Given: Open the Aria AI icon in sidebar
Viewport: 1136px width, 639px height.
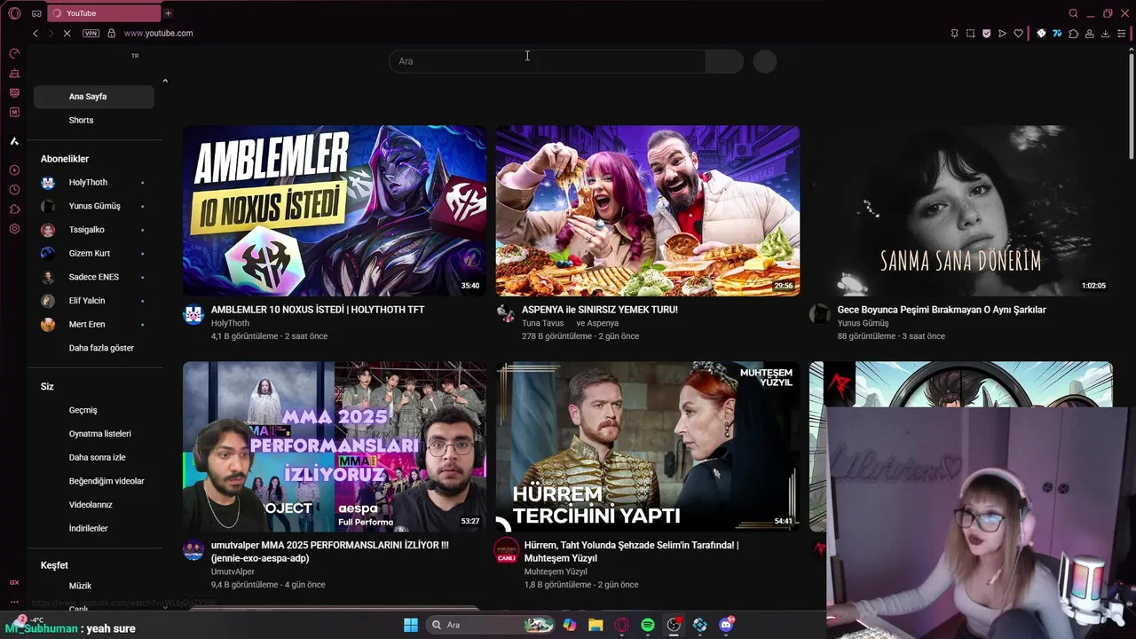Looking at the screenshot, I should 14,141.
